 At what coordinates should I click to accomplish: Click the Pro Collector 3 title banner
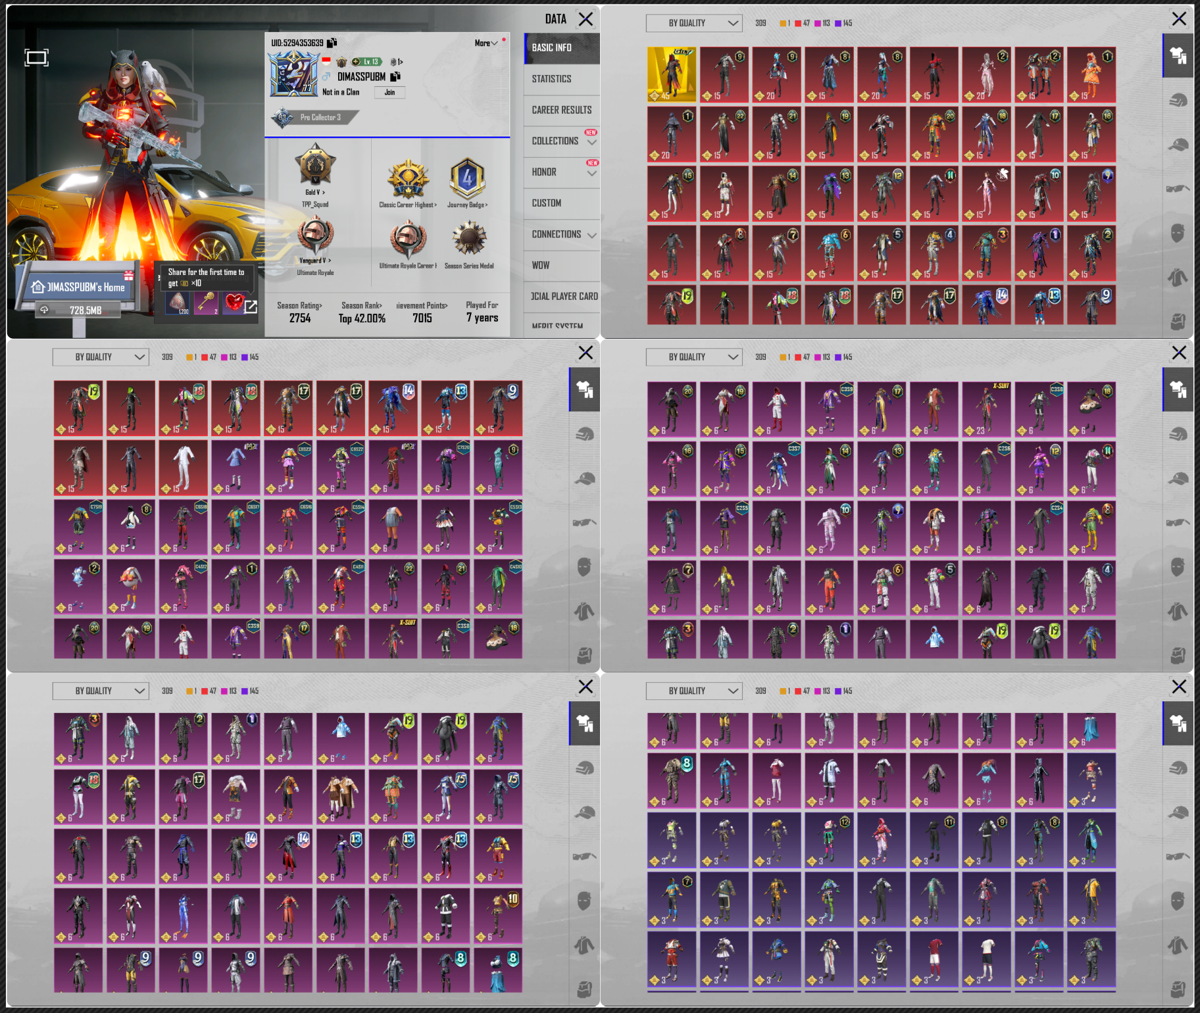pyautogui.click(x=316, y=118)
